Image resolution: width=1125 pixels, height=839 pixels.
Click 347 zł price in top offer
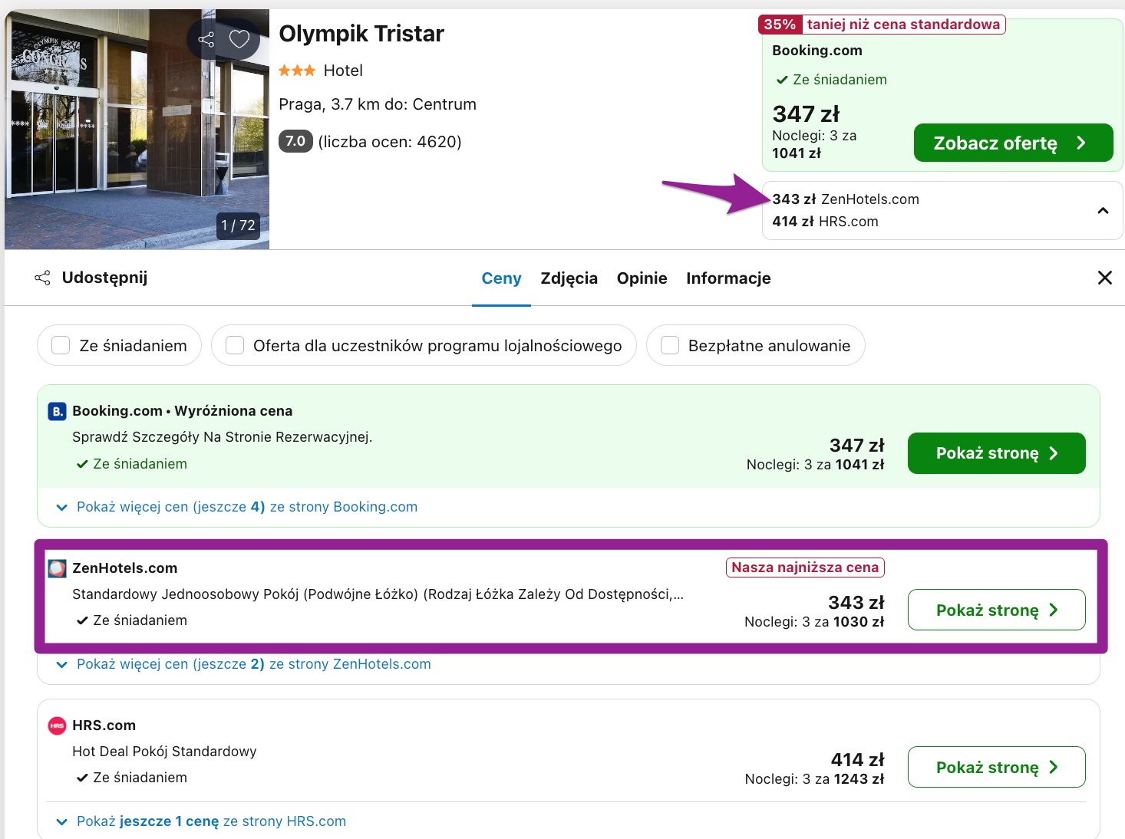[x=806, y=114]
